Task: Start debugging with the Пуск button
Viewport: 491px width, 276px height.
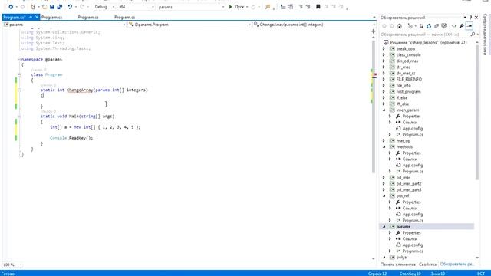Action: 236,7
